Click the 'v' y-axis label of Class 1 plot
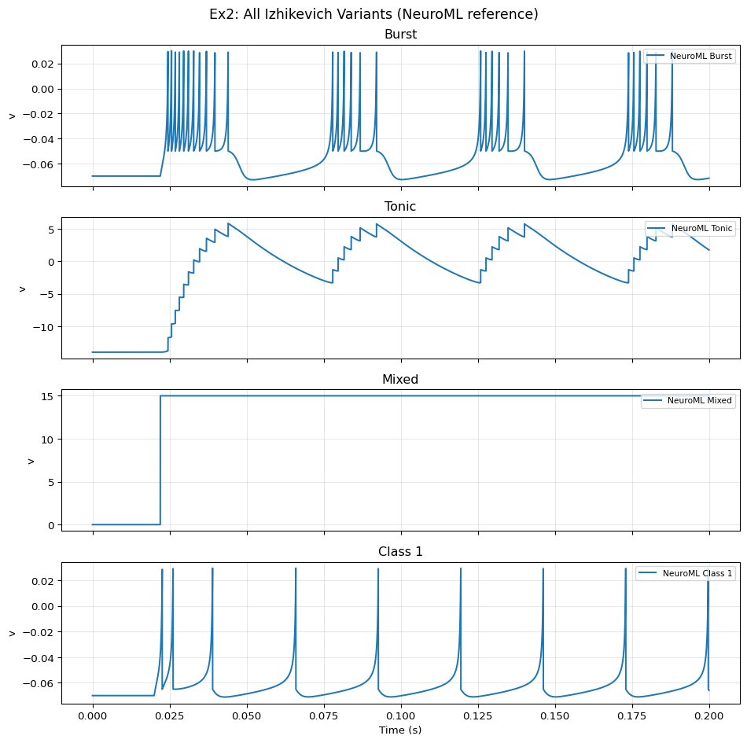Image resolution: width=747 pixels, height=743 pixels. click(x=12, y=633)
